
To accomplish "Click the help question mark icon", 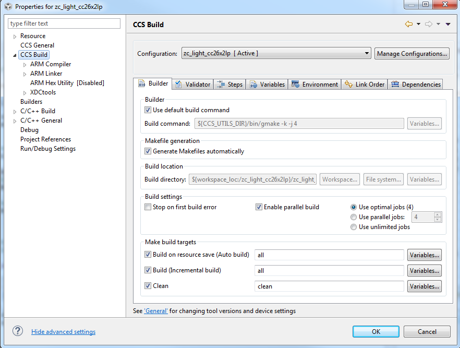I will pyautogui.click(x=18, y=331).
